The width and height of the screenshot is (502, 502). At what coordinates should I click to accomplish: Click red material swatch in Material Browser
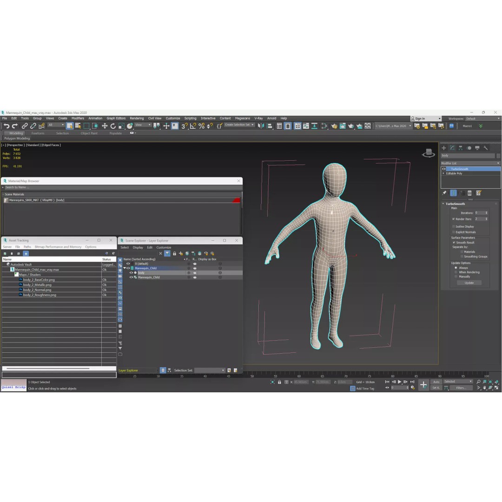[236, 200]
